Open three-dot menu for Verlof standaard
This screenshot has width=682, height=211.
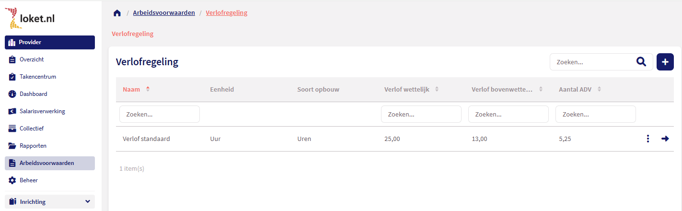[647, 139]
